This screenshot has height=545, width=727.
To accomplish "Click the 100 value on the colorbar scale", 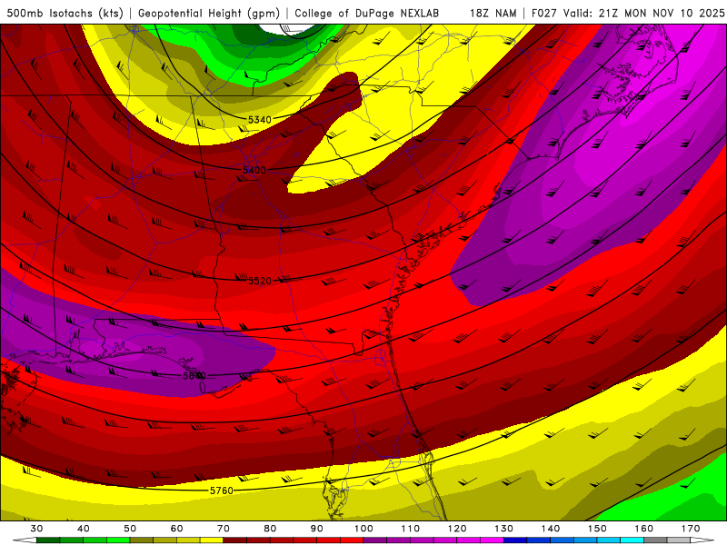I will (x=363, y=529).
